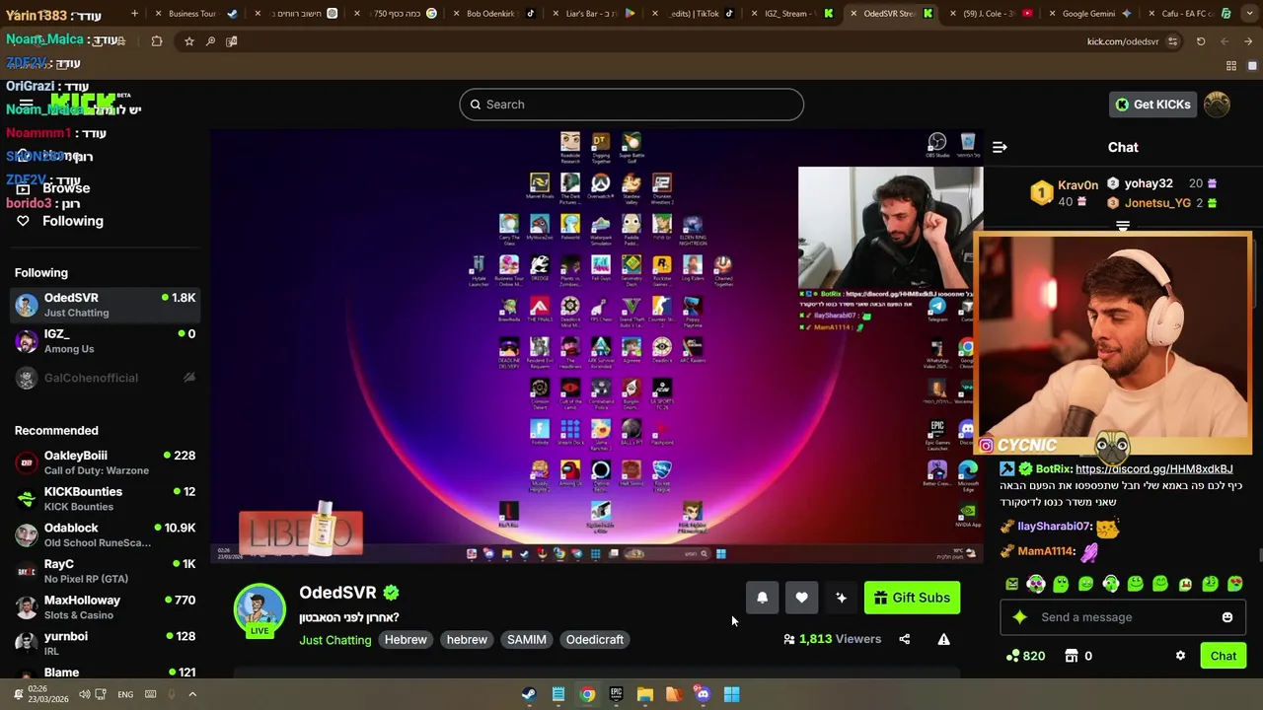
Task: Open the Just Chatting category link
Action: click(334, 640)
